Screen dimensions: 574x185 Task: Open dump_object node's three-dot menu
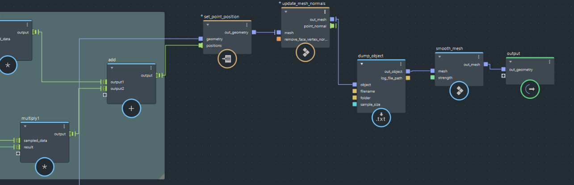tap(401, 64)
